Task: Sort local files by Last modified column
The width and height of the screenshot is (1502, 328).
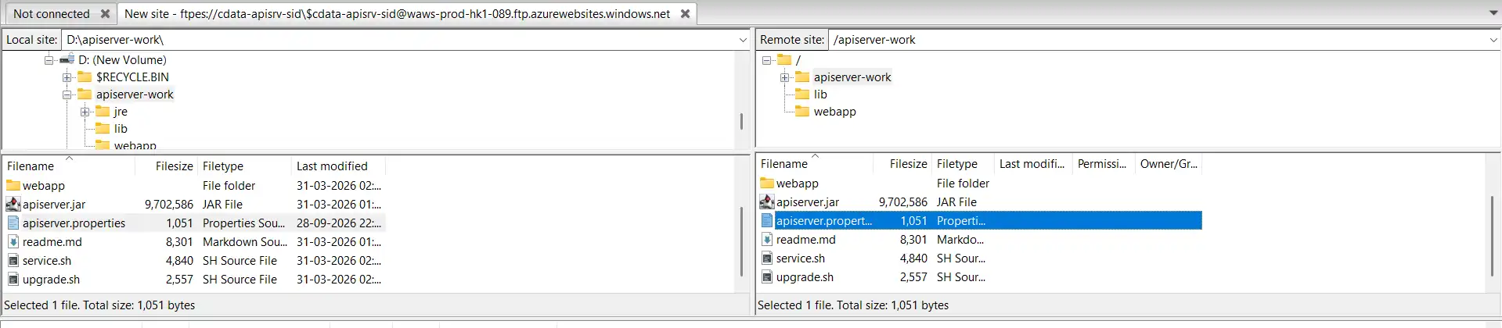Action: click(338, 166)
